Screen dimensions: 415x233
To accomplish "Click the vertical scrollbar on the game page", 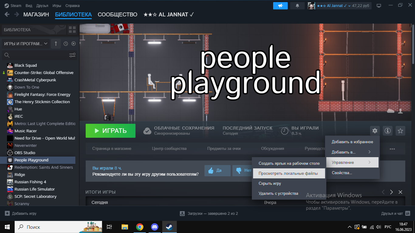I will [x=413, y=44].
